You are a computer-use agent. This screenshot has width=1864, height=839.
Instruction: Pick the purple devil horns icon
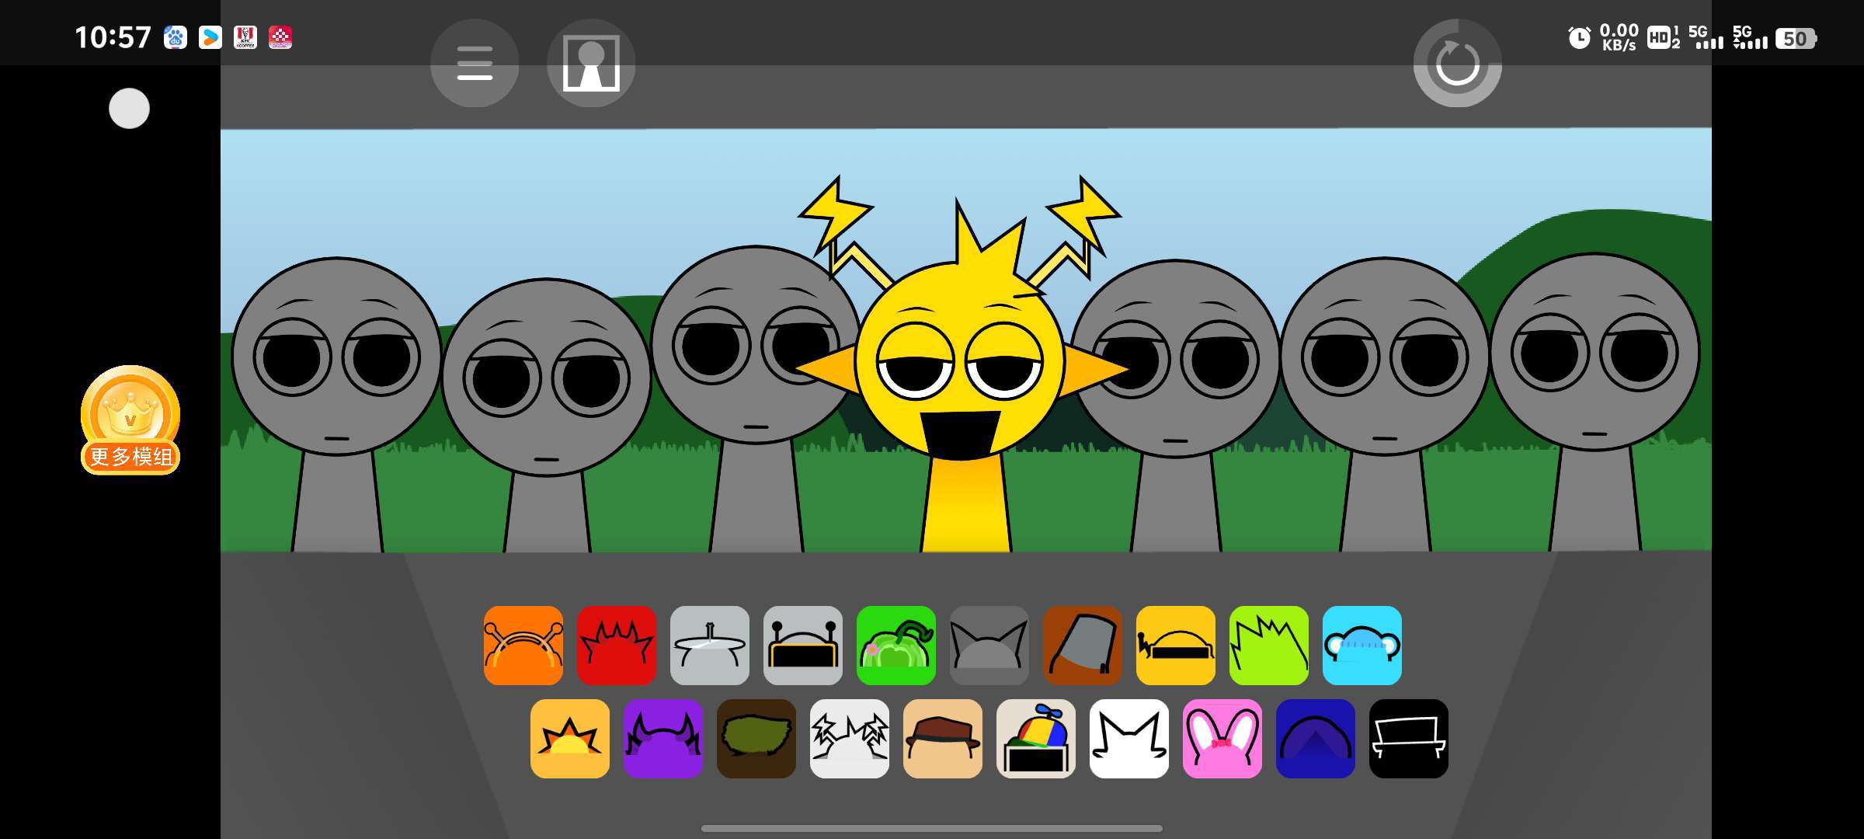(662, 739)
